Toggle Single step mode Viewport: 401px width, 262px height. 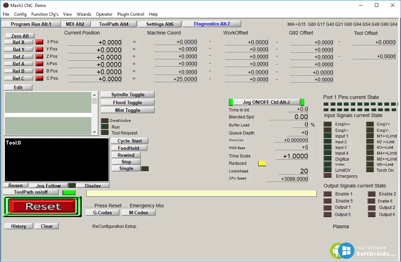[126, 168]
